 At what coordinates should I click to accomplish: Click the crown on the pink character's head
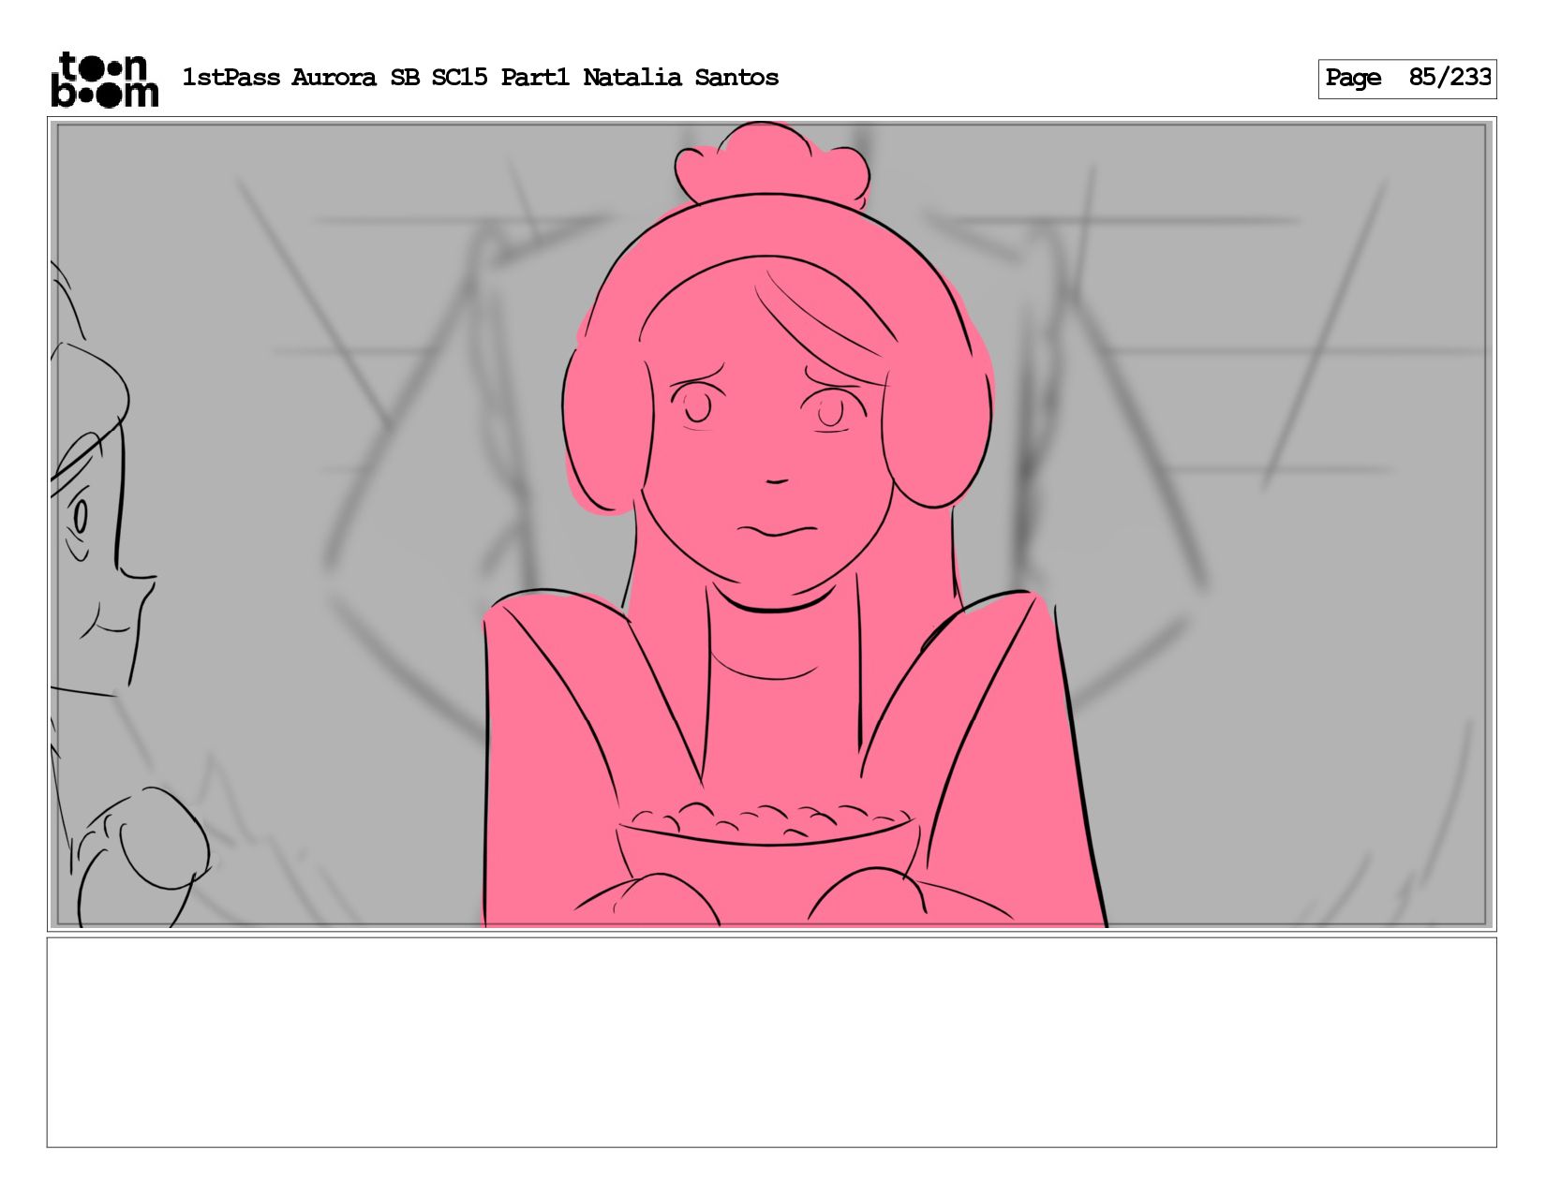click(770, 164)
